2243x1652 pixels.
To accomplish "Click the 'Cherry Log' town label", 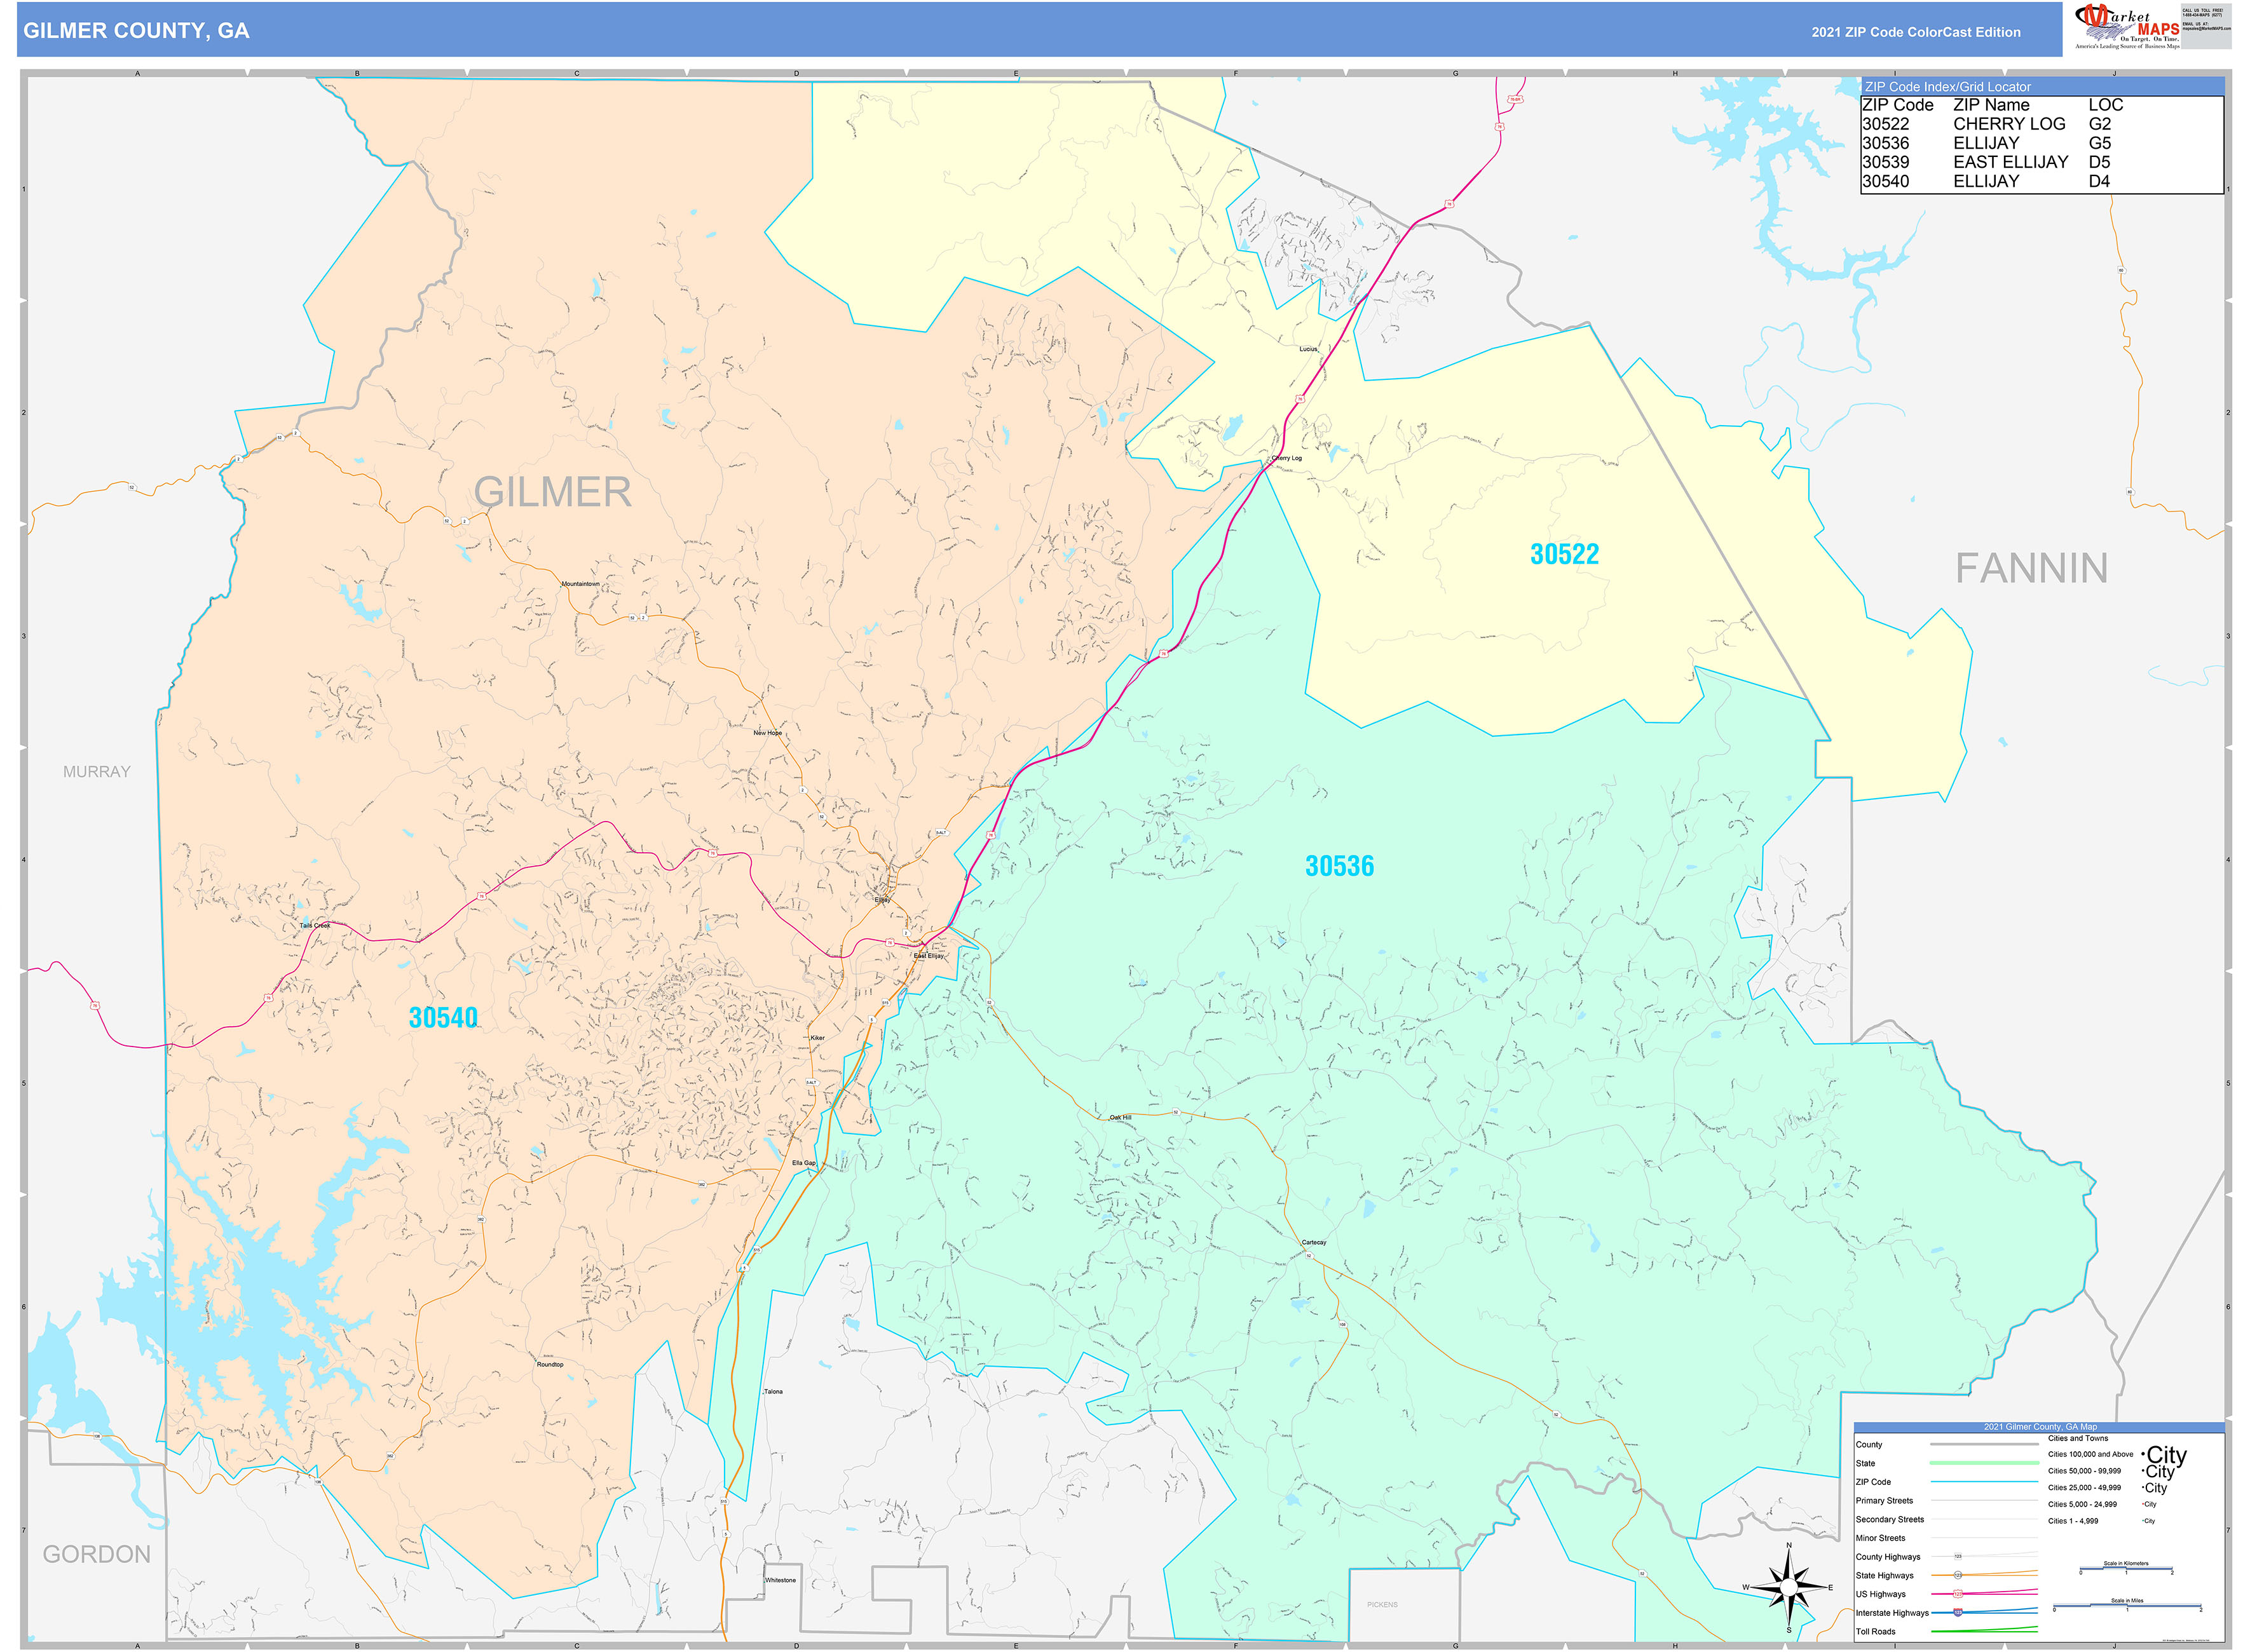I will pyautogui.click(x=1286, y=458).
